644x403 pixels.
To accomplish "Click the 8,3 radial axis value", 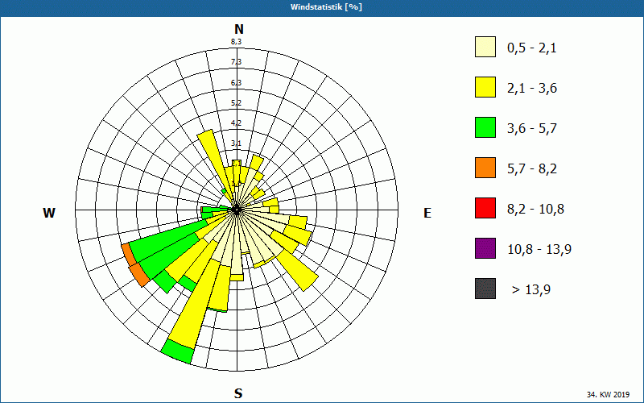I will click(236, 41).
